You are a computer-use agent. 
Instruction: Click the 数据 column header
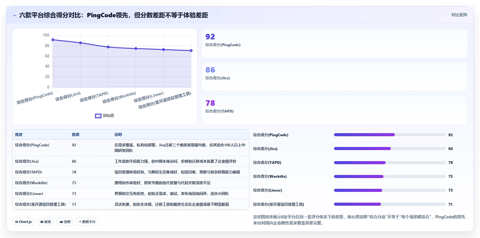(x=76, y=135)
